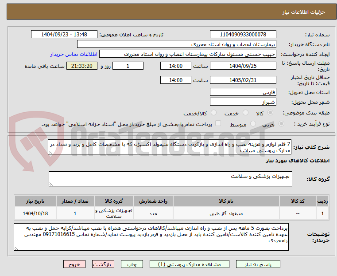Open مشاهده مدارک پیوستی (1) button
Image resolution: width=337 pixels, height=276 pixels.
click(190, 264)
